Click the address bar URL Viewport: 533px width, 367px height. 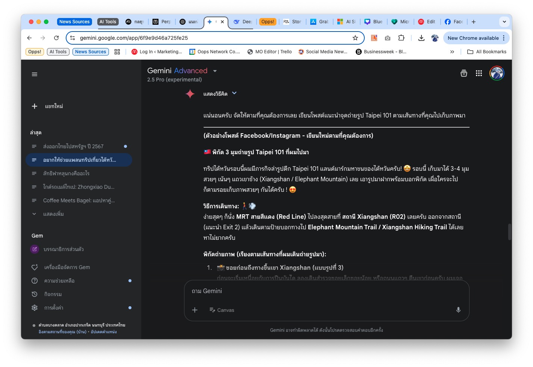[x=134, y=38]
